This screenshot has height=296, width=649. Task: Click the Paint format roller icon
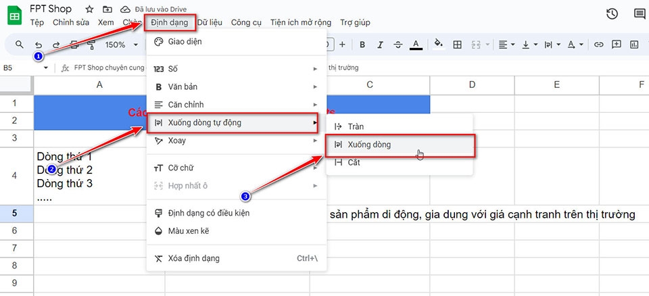[x=91, y=45]
